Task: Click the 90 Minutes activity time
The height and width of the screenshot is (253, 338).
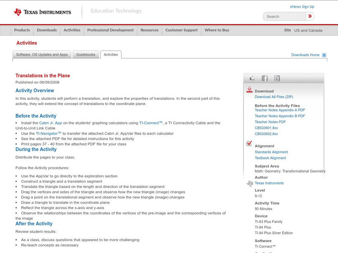Action: point(263,209)
